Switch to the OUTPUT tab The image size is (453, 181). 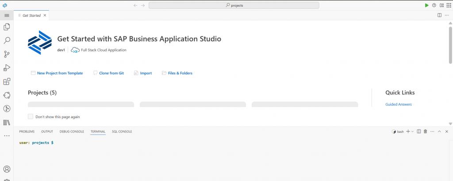pyautogui.click(x=47, y=131)
